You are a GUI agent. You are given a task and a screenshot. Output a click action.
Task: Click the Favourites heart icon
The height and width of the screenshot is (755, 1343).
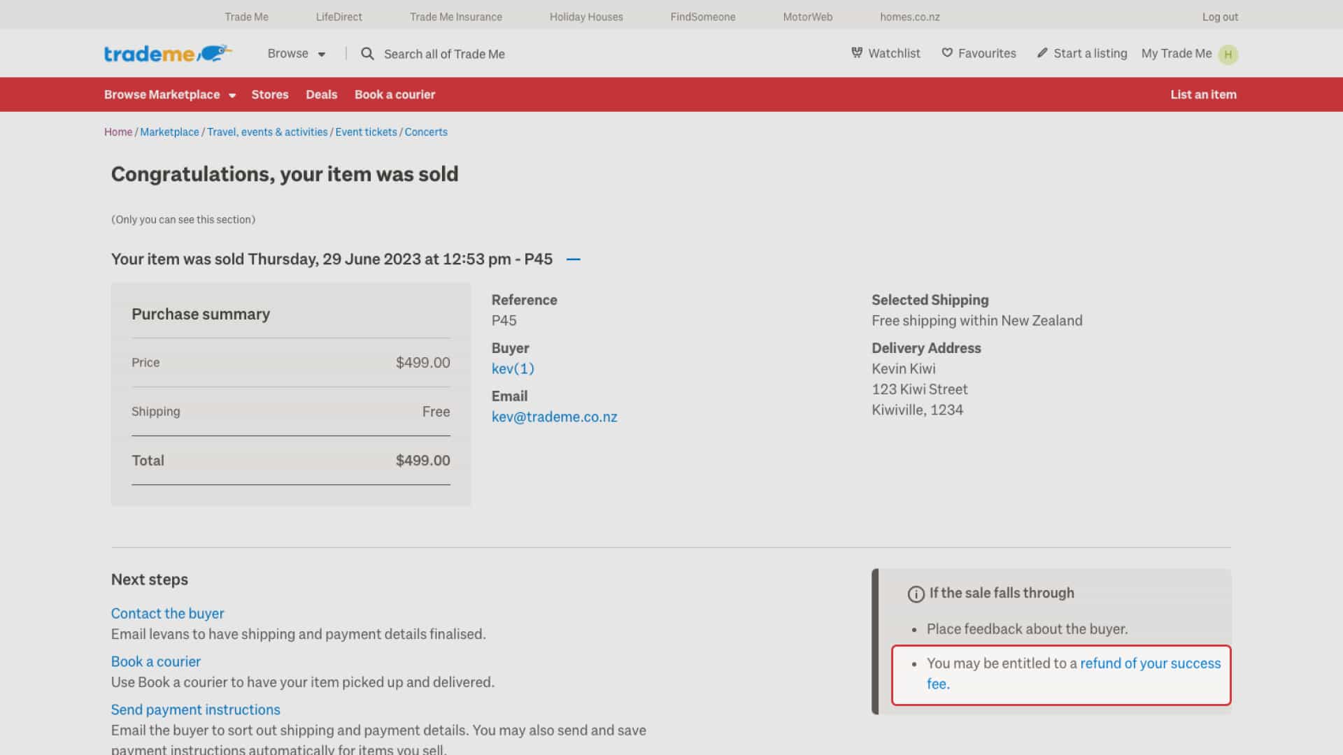tap(947, 52)
